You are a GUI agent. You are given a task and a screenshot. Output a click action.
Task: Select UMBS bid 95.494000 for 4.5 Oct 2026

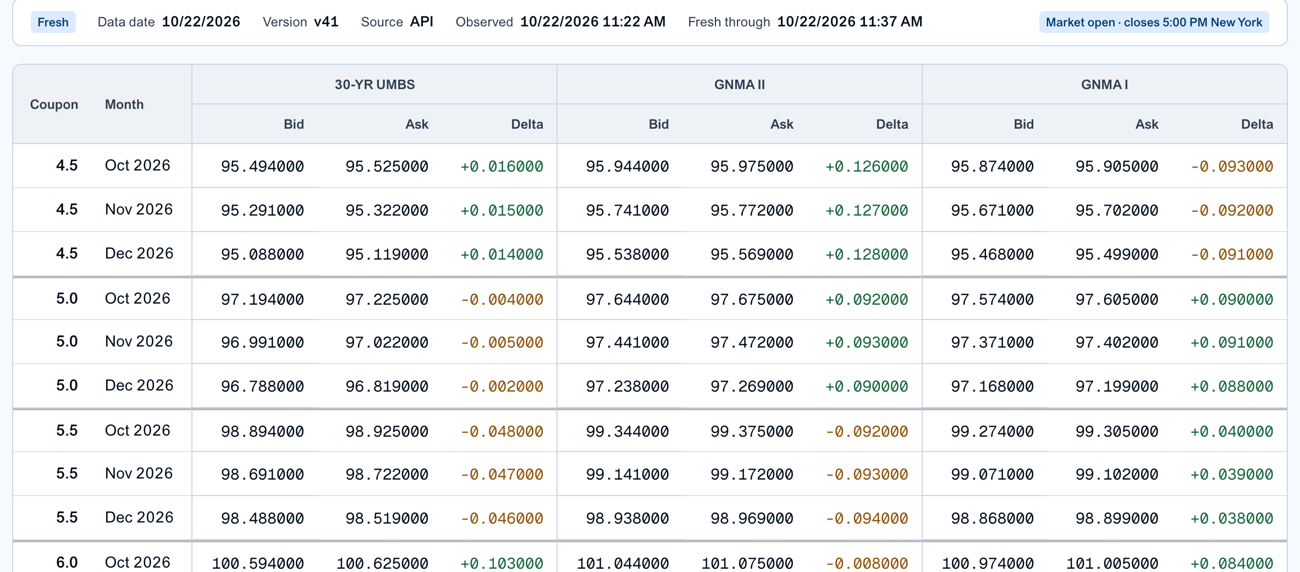262,166
